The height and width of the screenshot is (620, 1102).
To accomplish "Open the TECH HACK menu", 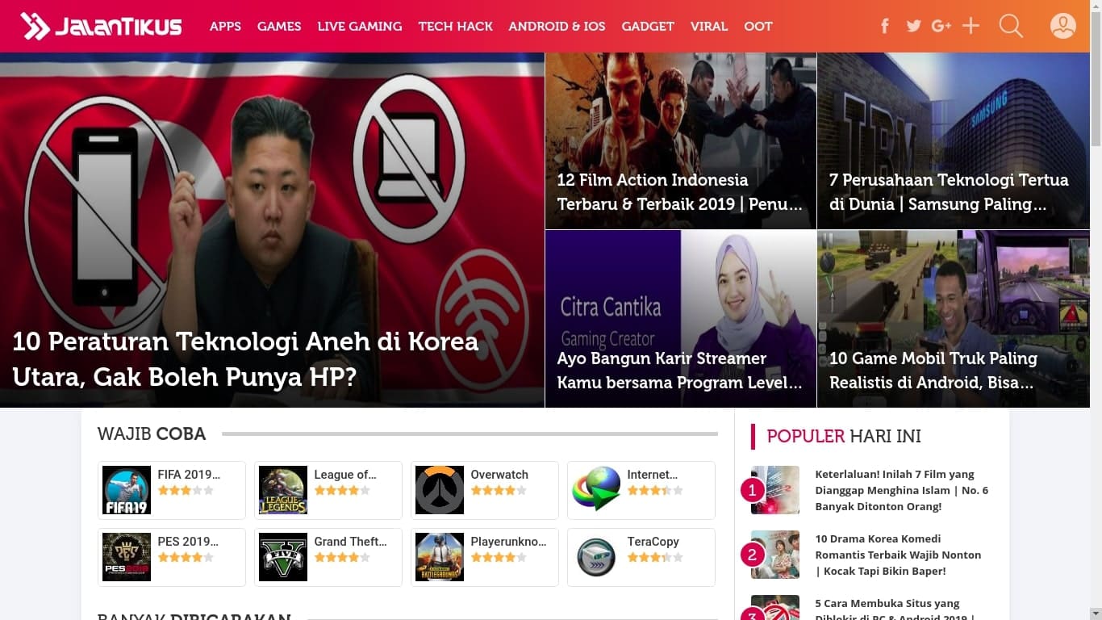I will tap(456, 27).
